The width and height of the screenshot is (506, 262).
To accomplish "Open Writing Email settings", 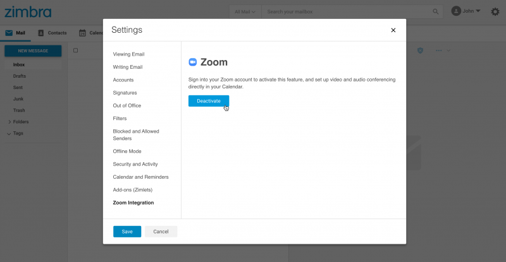I will (x=128, y=67).
